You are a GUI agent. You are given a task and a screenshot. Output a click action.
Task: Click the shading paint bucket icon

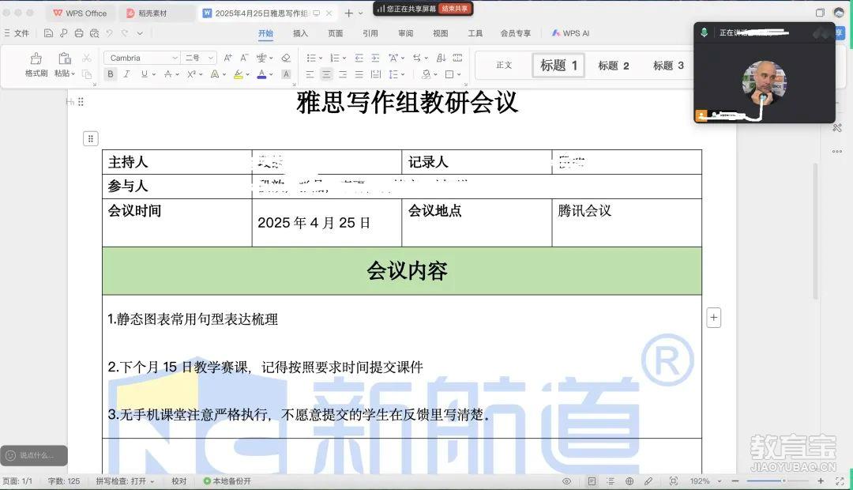point(426,74)
